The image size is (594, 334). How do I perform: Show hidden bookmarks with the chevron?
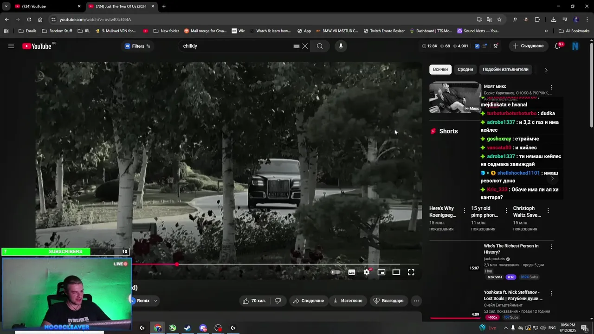[x=546, y=31]
